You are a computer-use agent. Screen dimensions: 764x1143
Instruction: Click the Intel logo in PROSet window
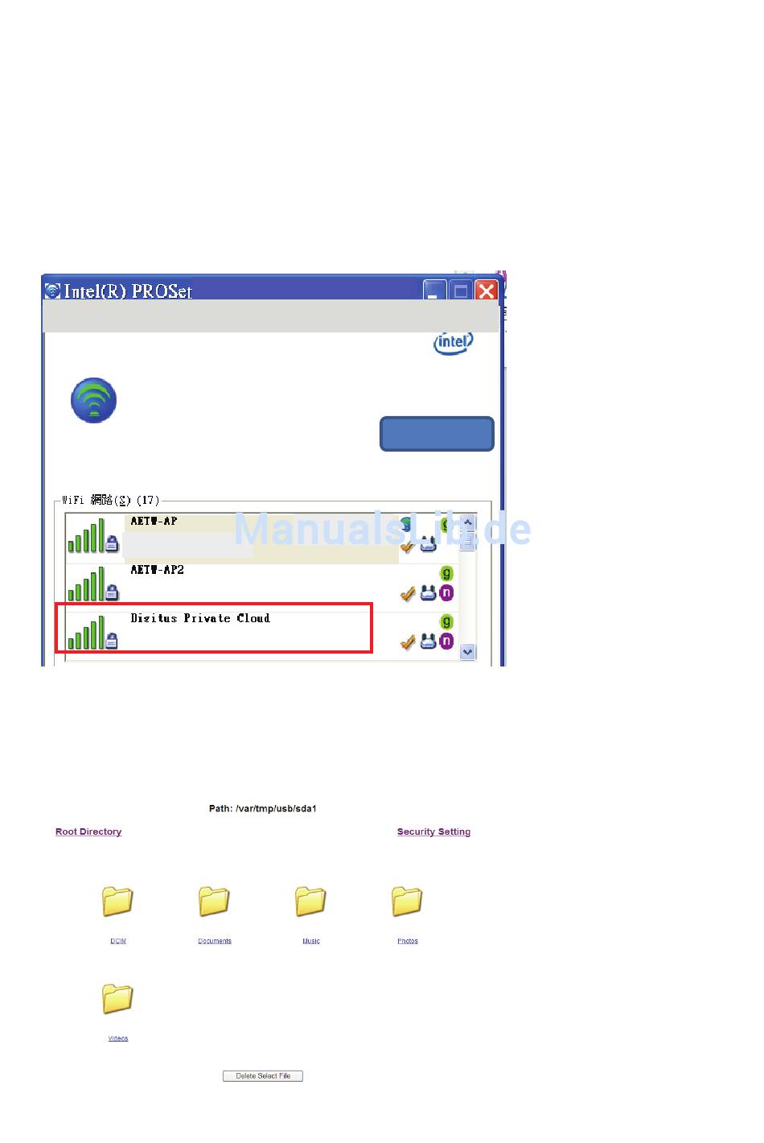click(x=454, y=342)
